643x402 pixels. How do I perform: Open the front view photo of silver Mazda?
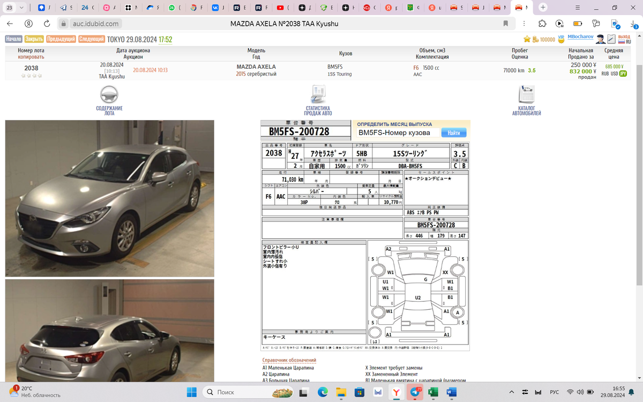(109, 198)
